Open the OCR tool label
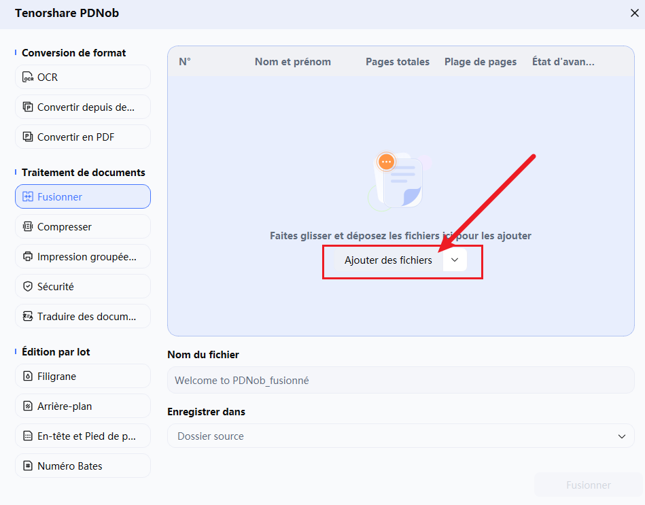 [x=48, y=77]
